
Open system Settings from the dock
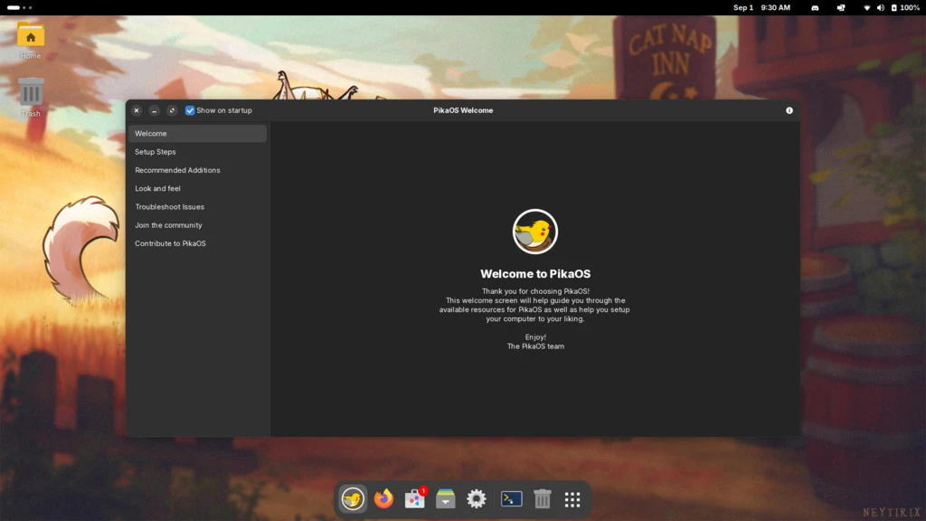pyautogui.click(x=476, y=498)
